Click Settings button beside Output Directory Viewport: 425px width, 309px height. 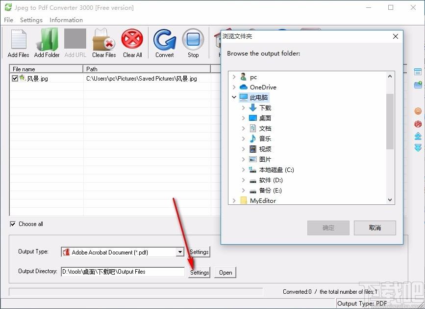tap(199, 272)
